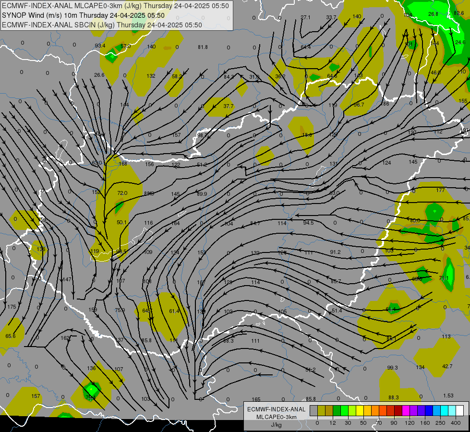The width and height of the screenshot is (470, 432).
Task: Click the map value 42.7
Action: point(447,366)
